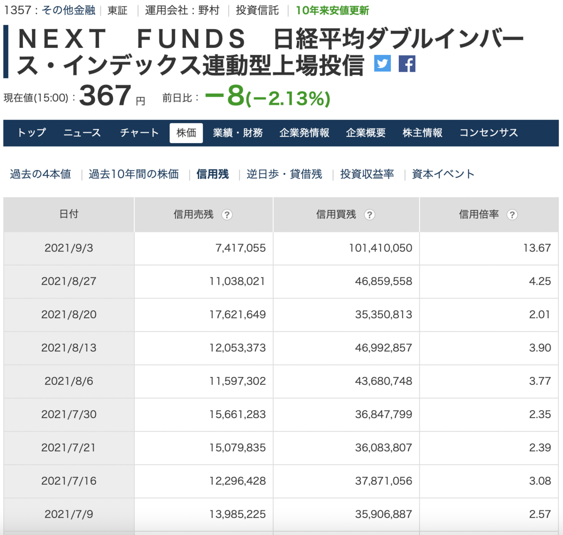
Task: Open help icon for 信用倍率
Action: pyautogui.click(x=512, y=215)
